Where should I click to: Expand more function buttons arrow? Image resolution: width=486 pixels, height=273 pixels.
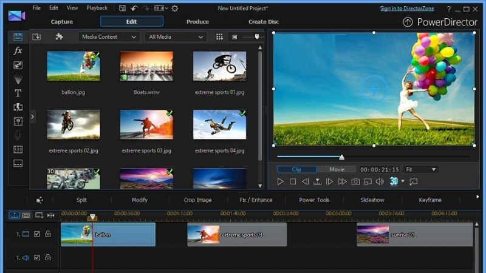[x=477, y=197]
